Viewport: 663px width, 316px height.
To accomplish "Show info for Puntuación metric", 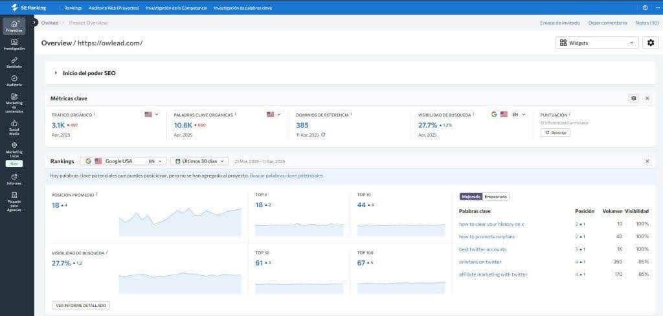I will coord(570,114).
